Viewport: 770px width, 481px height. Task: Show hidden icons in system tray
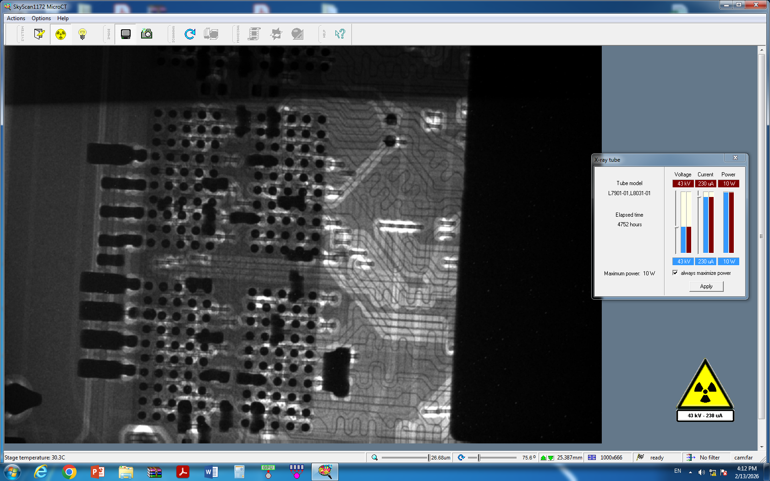(x=690, y=472)
